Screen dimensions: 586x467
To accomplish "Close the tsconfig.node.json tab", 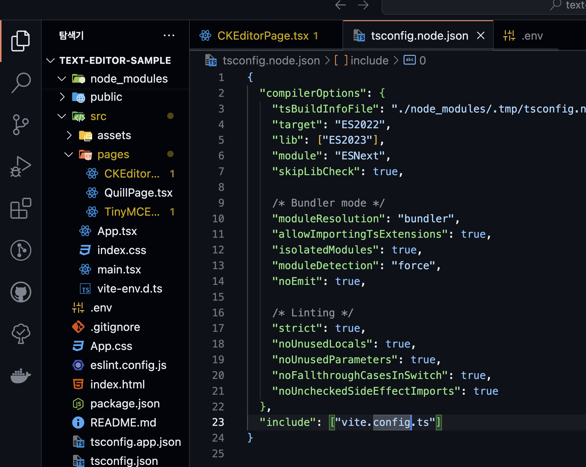I will coord(481,36).
